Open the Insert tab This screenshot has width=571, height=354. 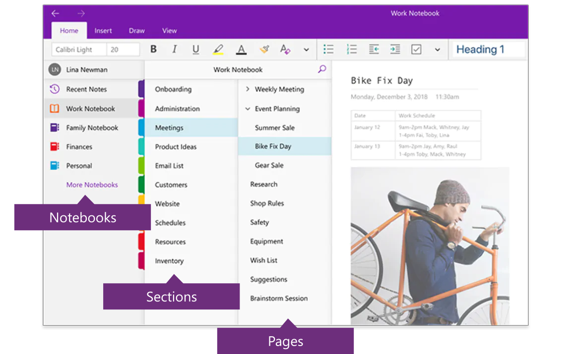103,31
